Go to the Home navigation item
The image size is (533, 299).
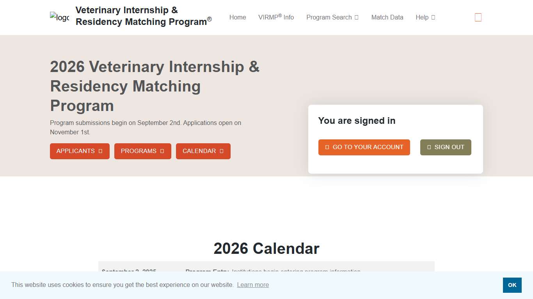click(x=238, y=18)
